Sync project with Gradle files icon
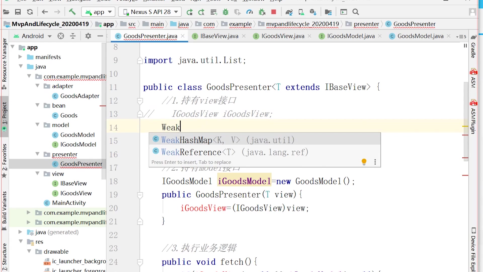 [x=289, y=12]
